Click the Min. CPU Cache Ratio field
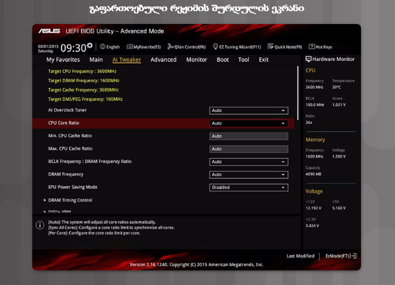 [249, 136]
